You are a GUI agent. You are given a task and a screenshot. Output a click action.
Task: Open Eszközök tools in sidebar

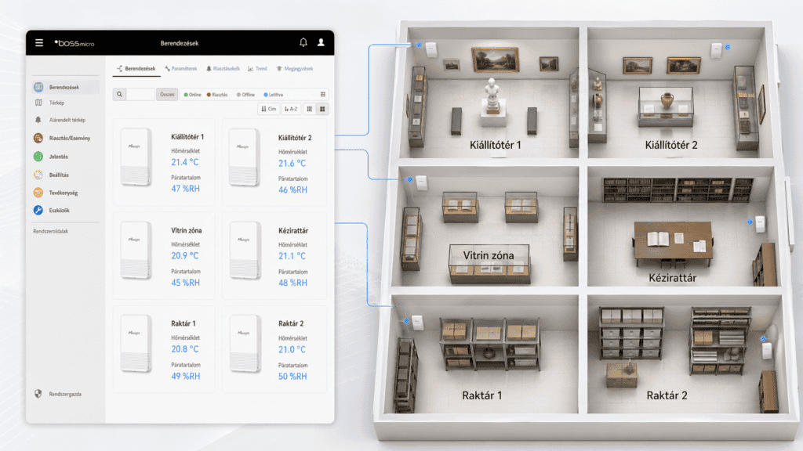tap(59, 210)
